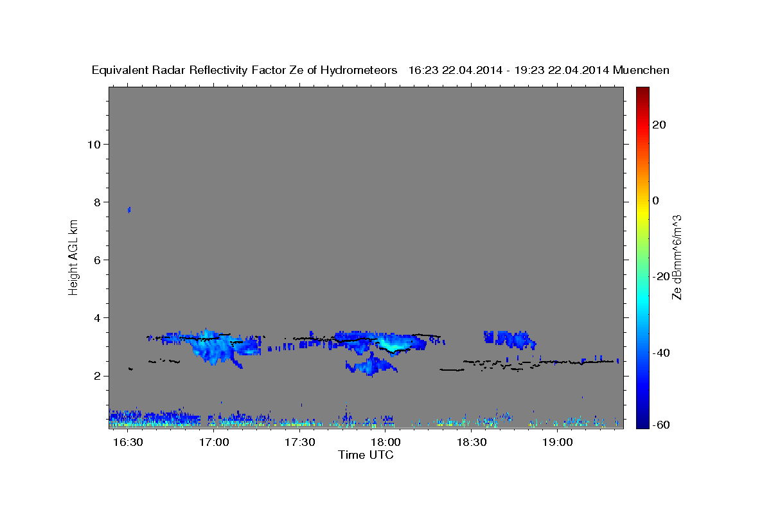The height and width of the screenshot is (514, 771).
Task: Click the cloud echo near 18:40 at 3.3 km
Action: (x=509, y=339)
